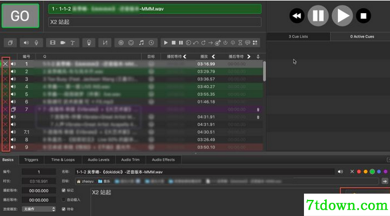Add a new MIDI cue
The image size is (390, 216).
click(131, 43)
